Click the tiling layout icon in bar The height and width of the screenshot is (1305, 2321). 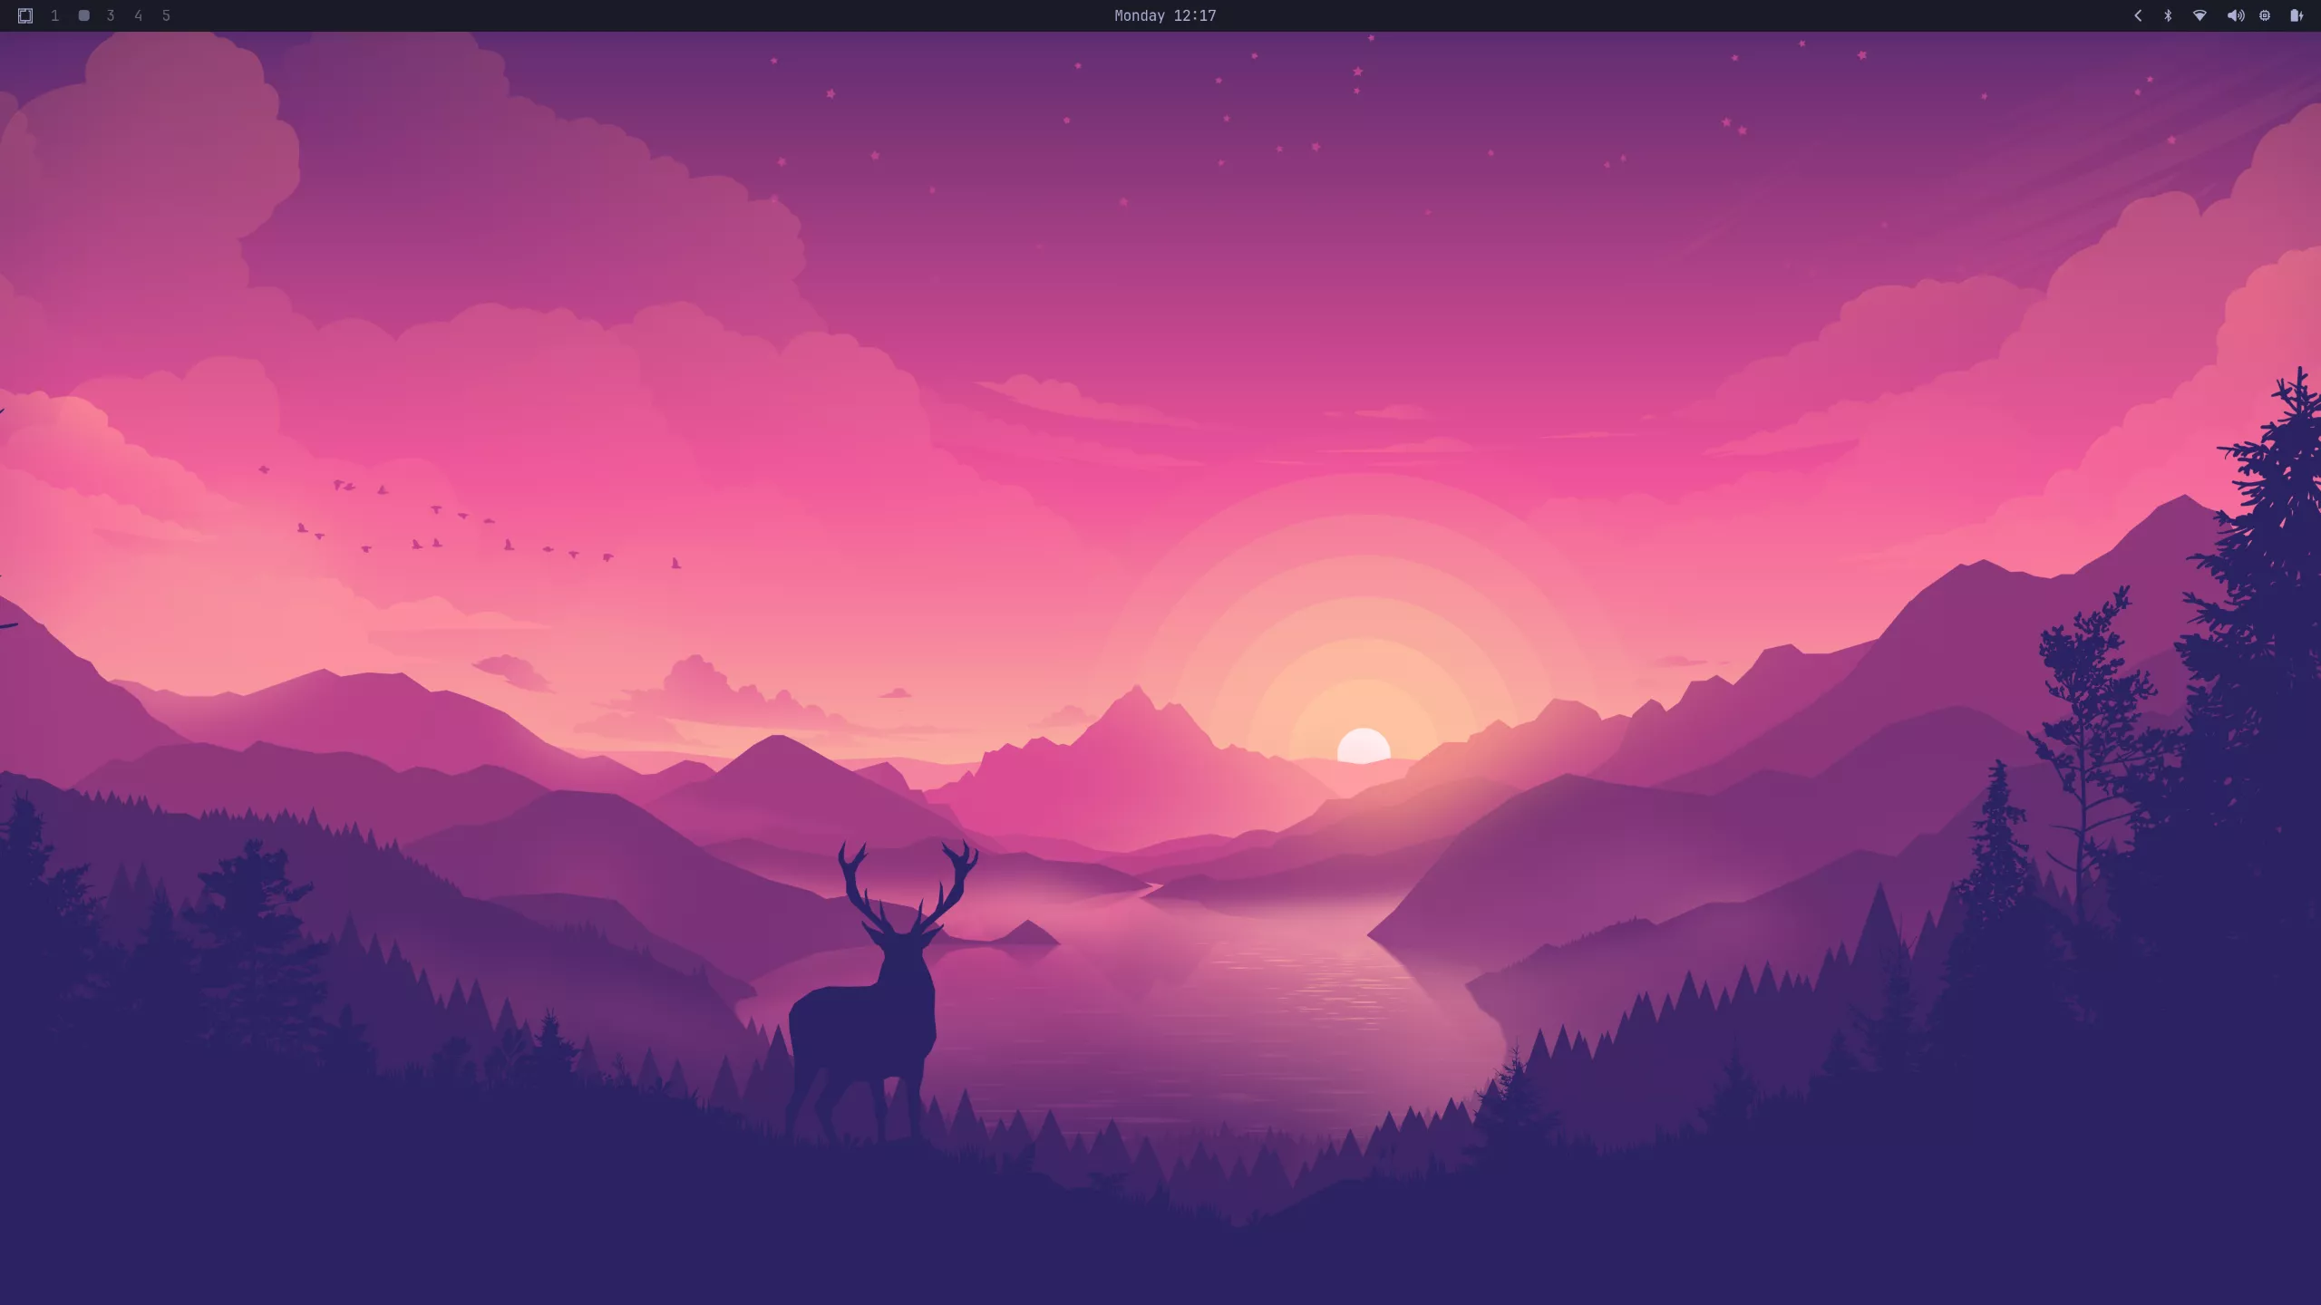tap(25, 15)
